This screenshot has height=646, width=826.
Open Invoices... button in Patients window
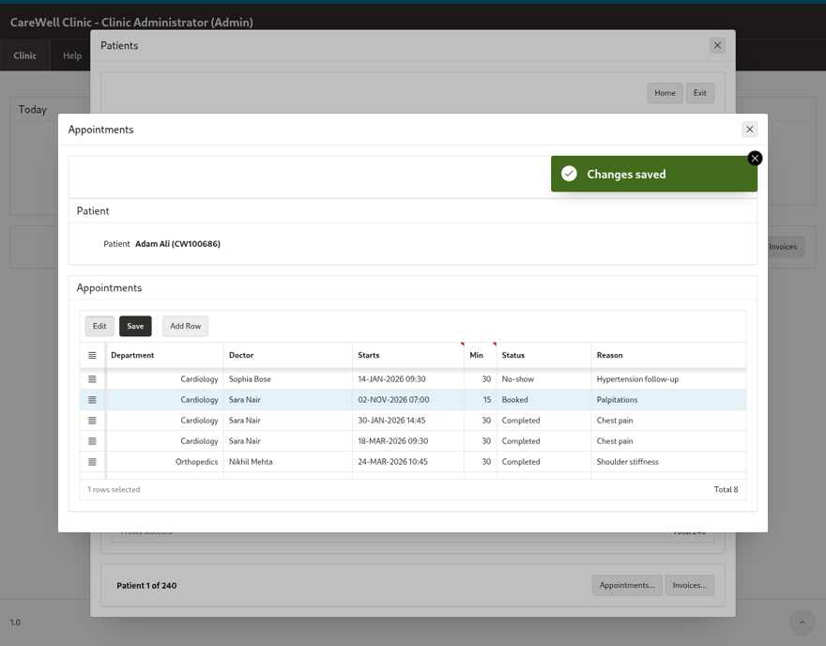point(690,585)
